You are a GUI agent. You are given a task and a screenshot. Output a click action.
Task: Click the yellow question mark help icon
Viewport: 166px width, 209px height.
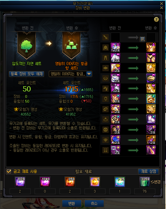tap(156, 19)
